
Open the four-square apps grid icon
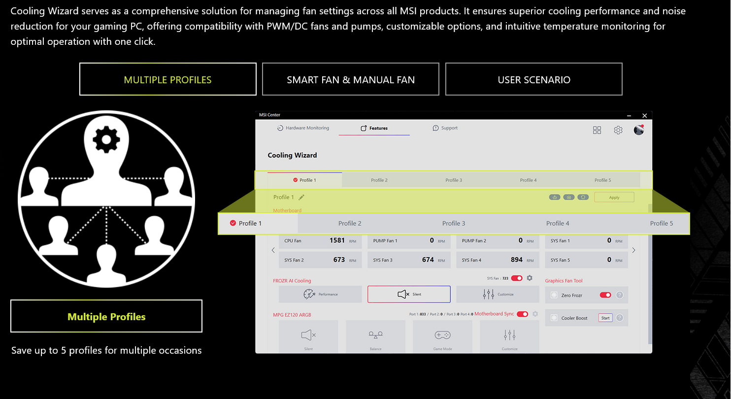click(x=597, y=130)
